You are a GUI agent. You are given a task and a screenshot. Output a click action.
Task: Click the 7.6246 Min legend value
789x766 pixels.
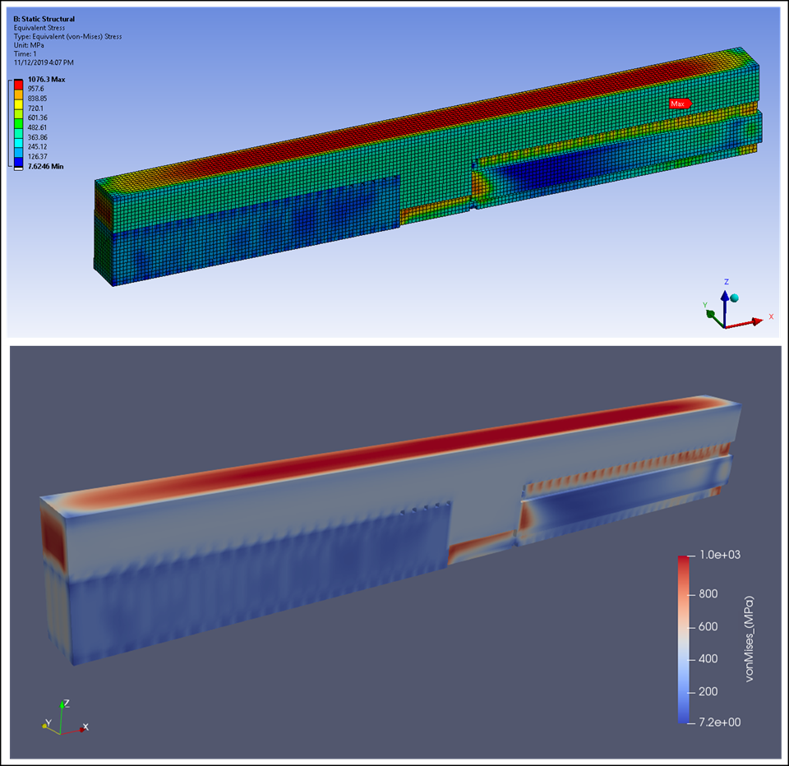pos(45,167)
